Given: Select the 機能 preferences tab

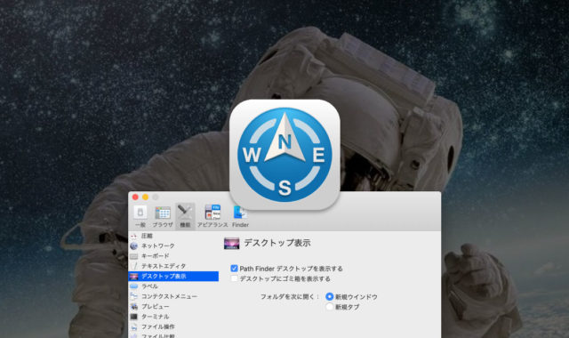Looking at the screenshot, I should point(185,216).
